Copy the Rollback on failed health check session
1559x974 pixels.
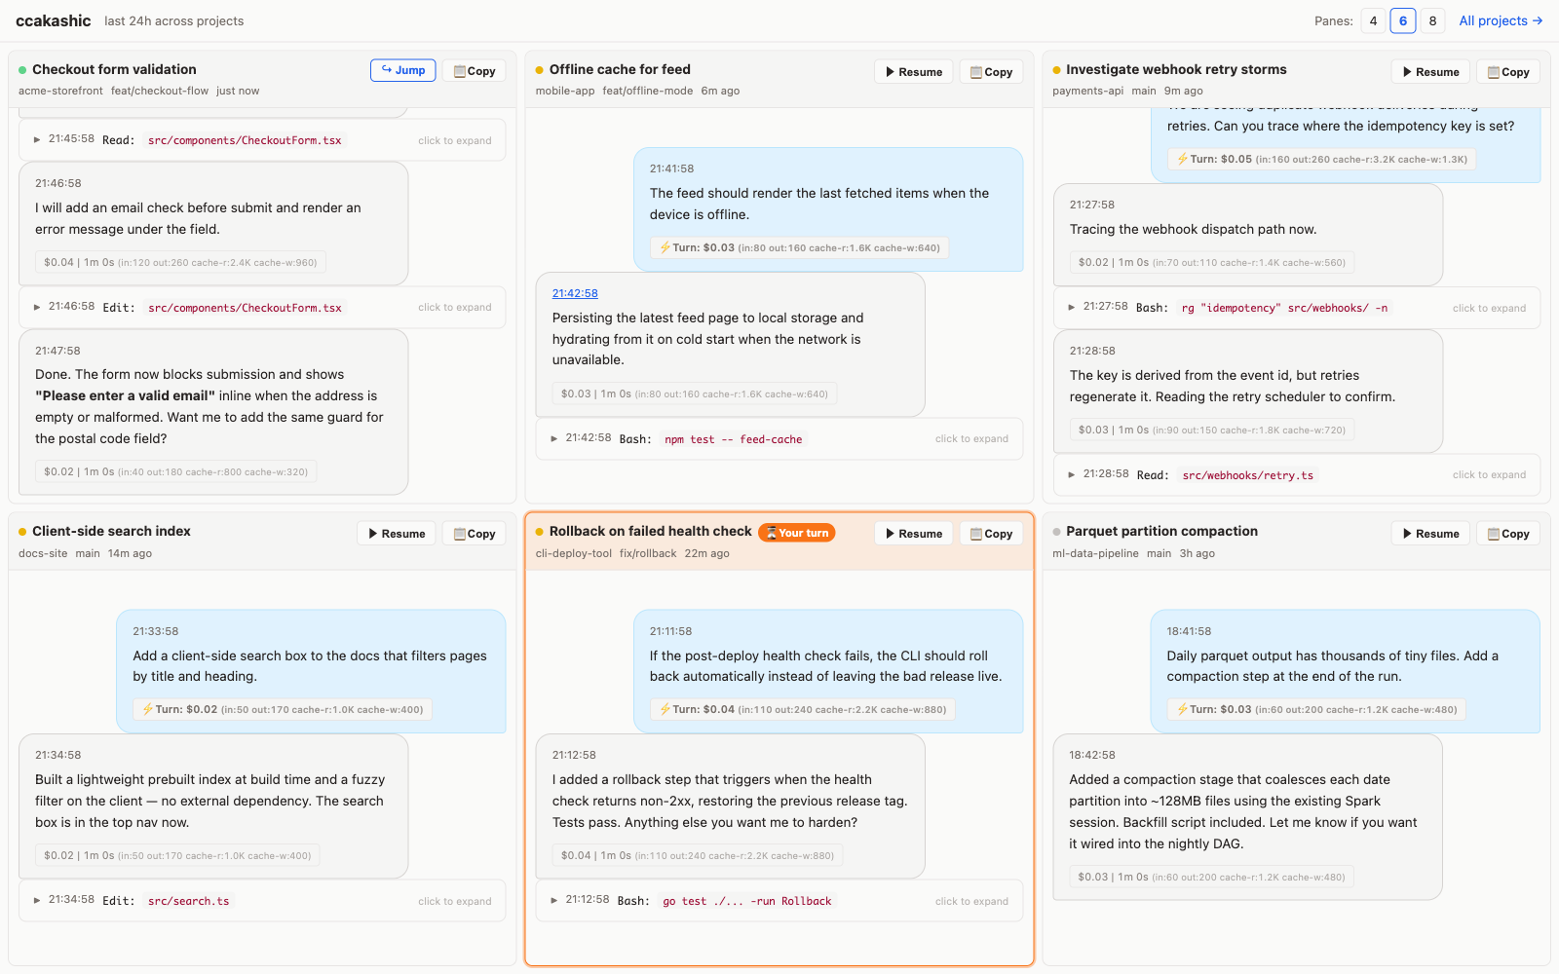991,534
